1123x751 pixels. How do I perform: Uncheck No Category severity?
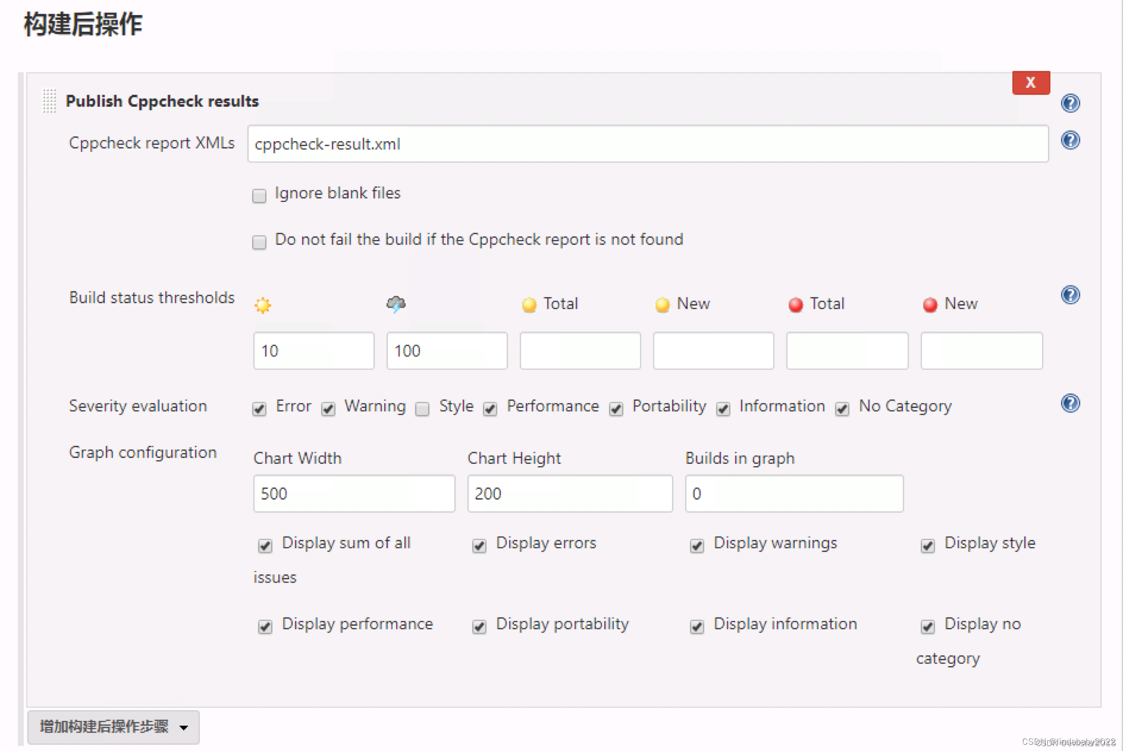tap(842, 409)
